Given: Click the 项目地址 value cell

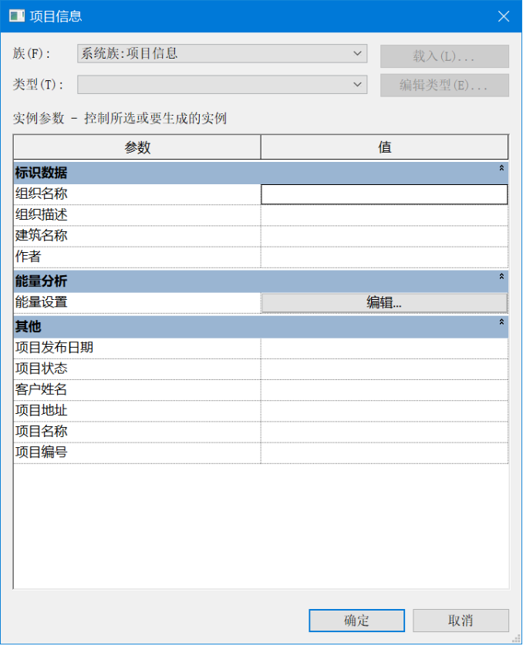Looking at the screenshot, I should [384, 411].
